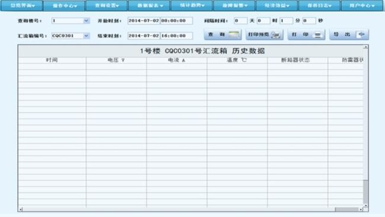The height and width of the screenshot is (217, 385).
Task: Click the vertical scrollbar thumb of data table
Action: (365, 192)
